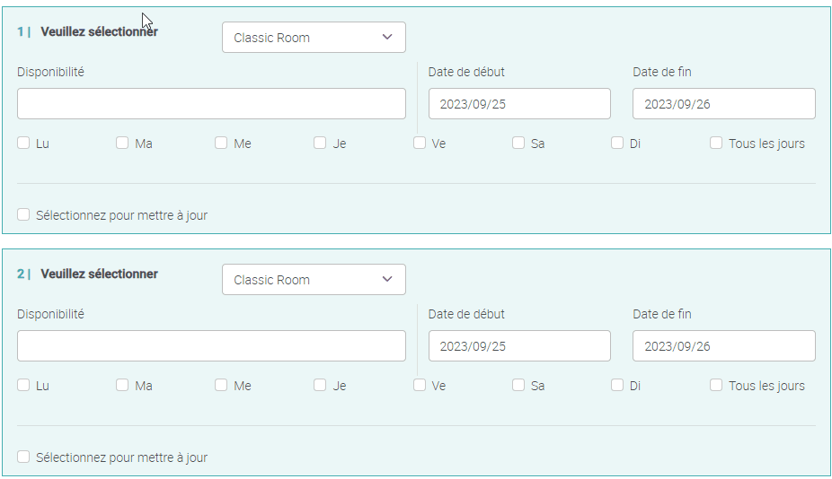
Task: Tick the Di checkbox in section 2
Action: (x=617, y=385)
